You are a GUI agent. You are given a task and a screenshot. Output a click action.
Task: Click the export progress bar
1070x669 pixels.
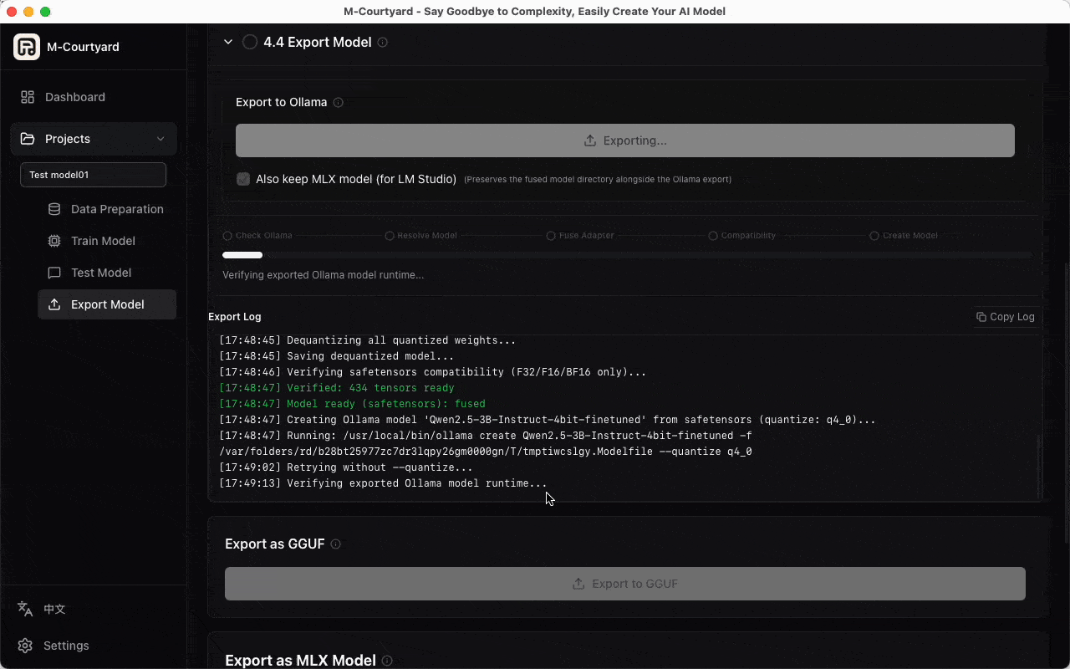625,255
